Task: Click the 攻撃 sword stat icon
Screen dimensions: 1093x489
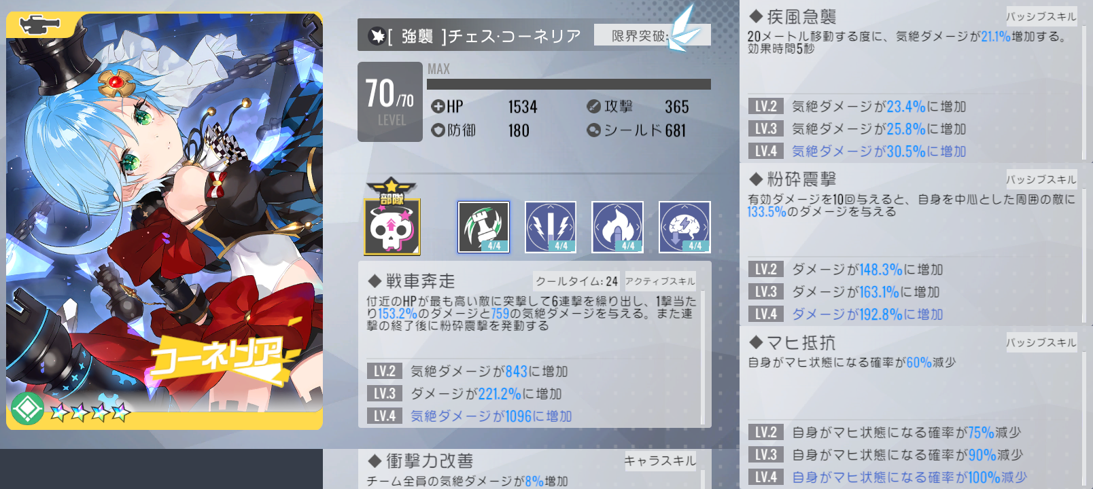Action: click(x=593, y=107)
